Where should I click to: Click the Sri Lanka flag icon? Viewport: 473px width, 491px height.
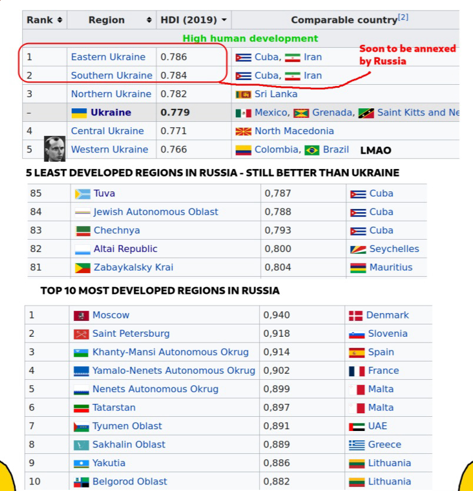[244, 95]
